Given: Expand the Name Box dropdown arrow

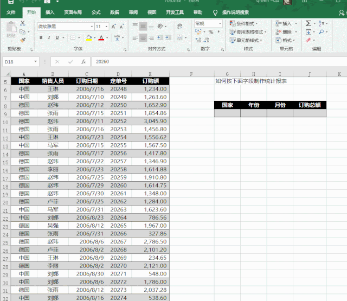Looking at the screenshot, I should point(35,62).
